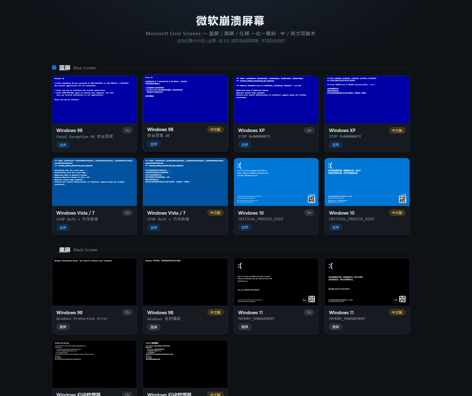Viewport: 472px width, 396px height.
Task: Click the 微软崩溃屏幕 page title
Action: [230, 21]
